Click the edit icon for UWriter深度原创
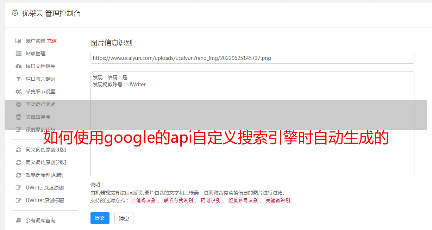Viewport: 432px width, 230px height. pyautogui.click(x=19, y=188)
